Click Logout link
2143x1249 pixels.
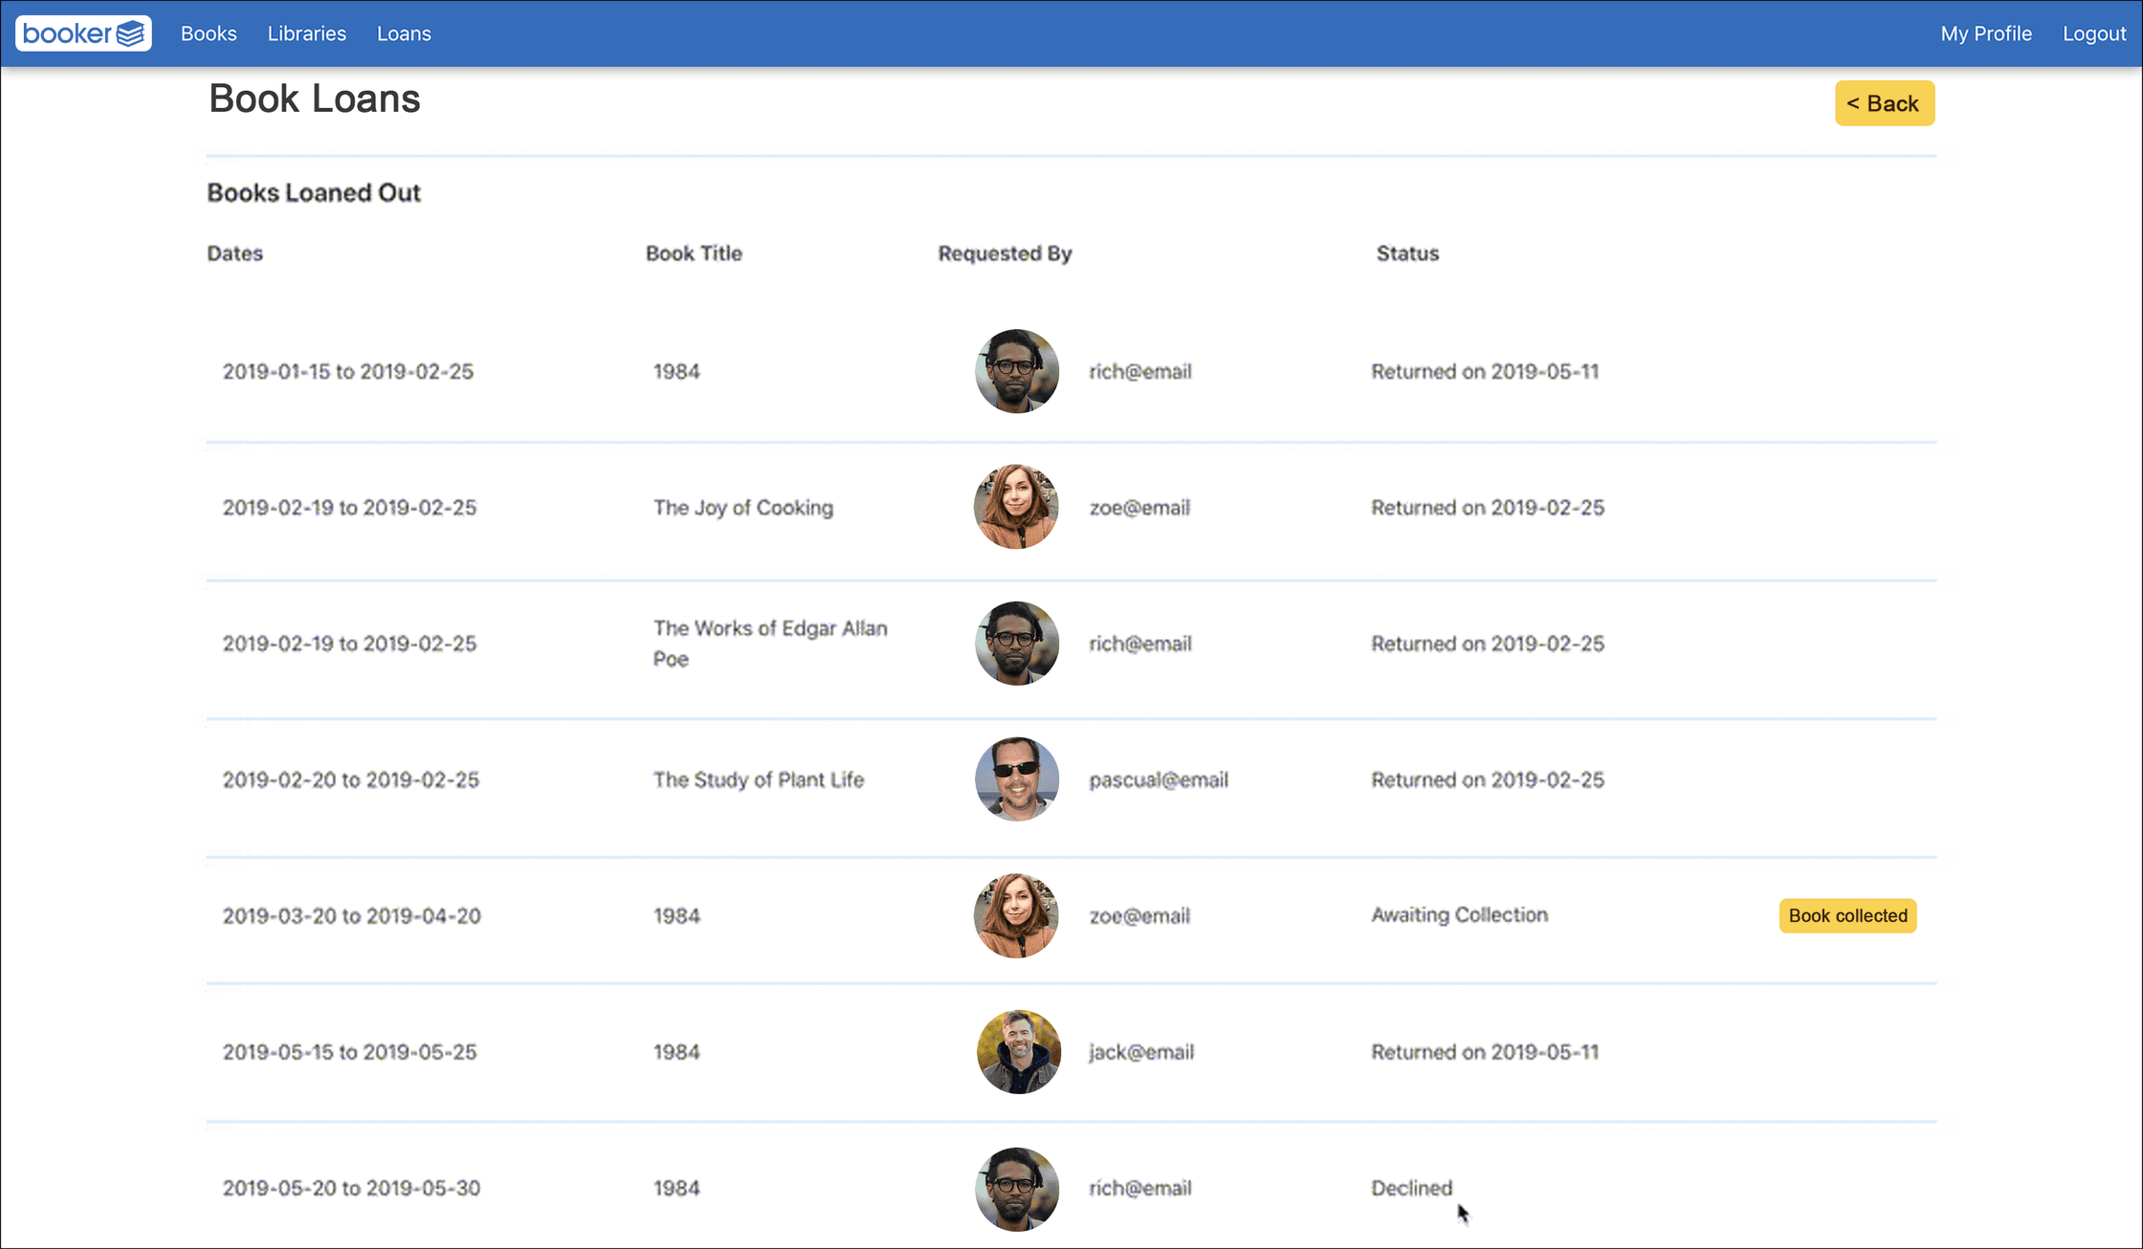click(2094, 33)
